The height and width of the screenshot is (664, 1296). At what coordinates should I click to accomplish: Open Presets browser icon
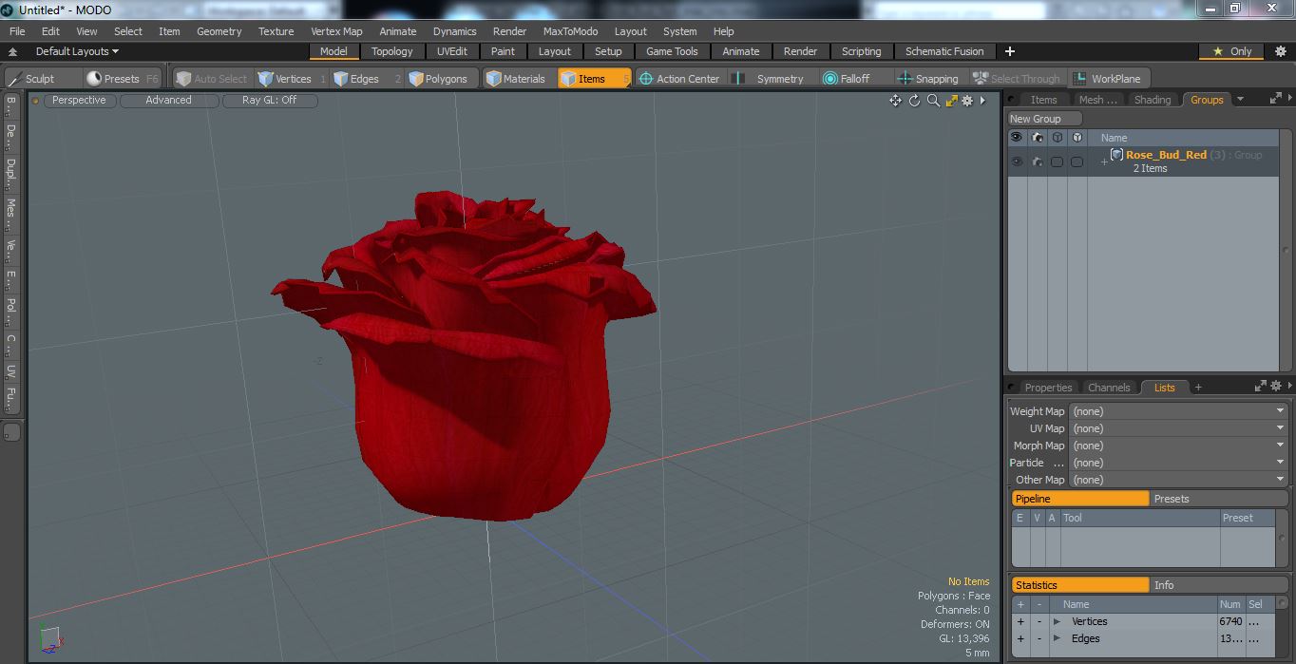click(x=94, y=79)
